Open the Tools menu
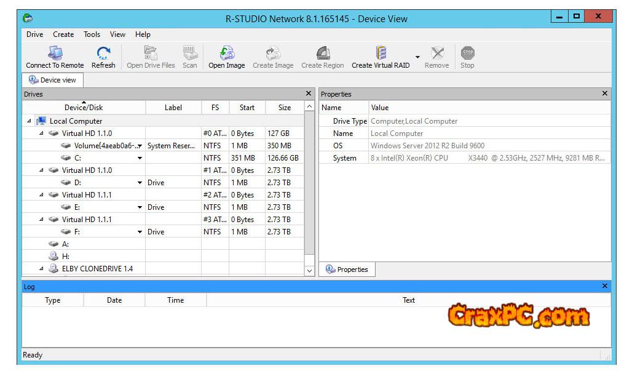This screenshot has width=627, height=371. [92, 34]
